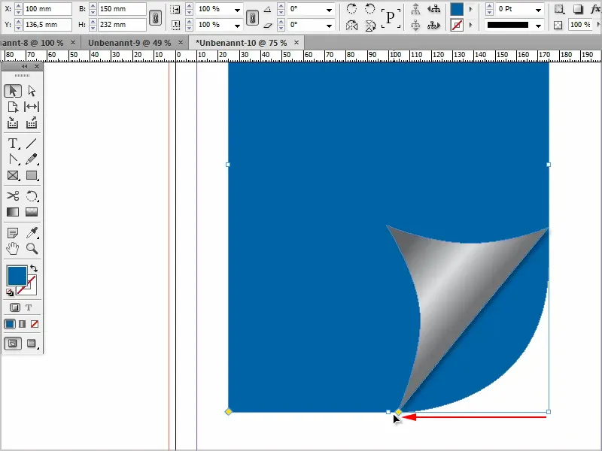This screenshot has width=602, height=451.
Task: Select the Pen tool
Action: point(13,159)
